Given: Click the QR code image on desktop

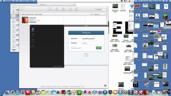Looking at the screenshot, I should point(156,36).
